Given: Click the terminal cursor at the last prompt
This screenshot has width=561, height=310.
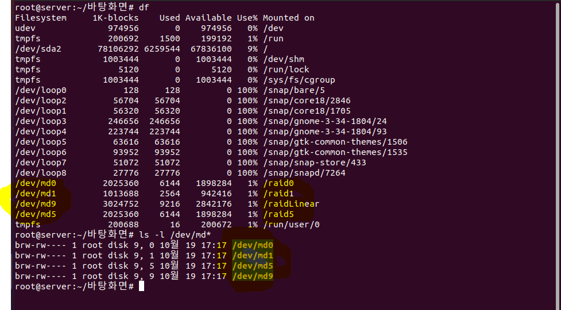Looking at the screenshot, I should (141, 286).
